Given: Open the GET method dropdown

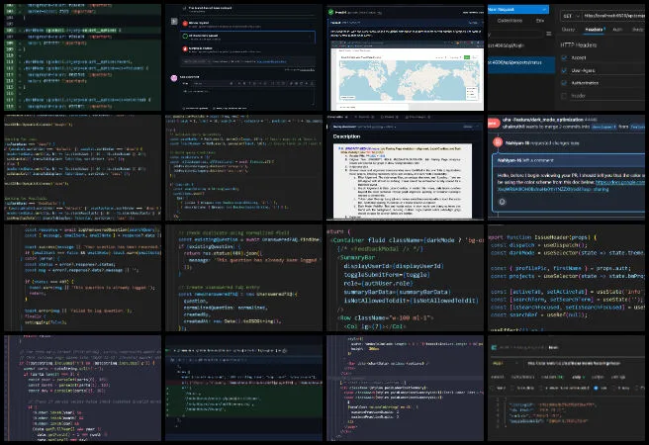Looking at the screenshot, I should point(571,16).
